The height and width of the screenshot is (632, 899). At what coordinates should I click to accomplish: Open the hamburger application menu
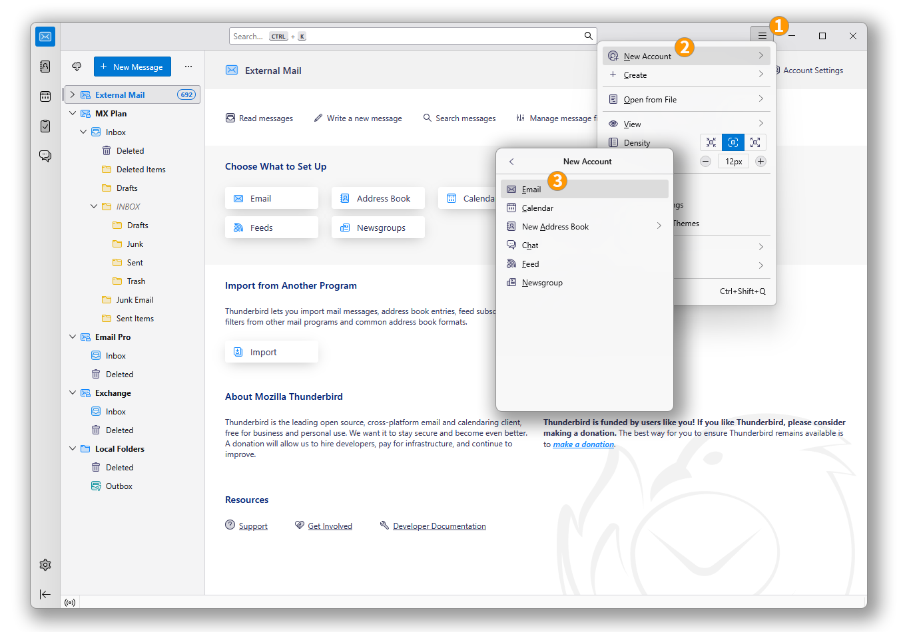762,36
